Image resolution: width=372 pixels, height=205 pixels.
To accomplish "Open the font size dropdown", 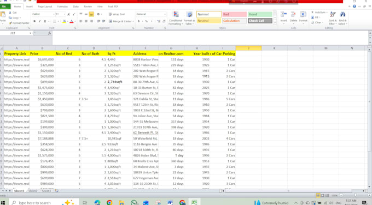I will 65,14.
